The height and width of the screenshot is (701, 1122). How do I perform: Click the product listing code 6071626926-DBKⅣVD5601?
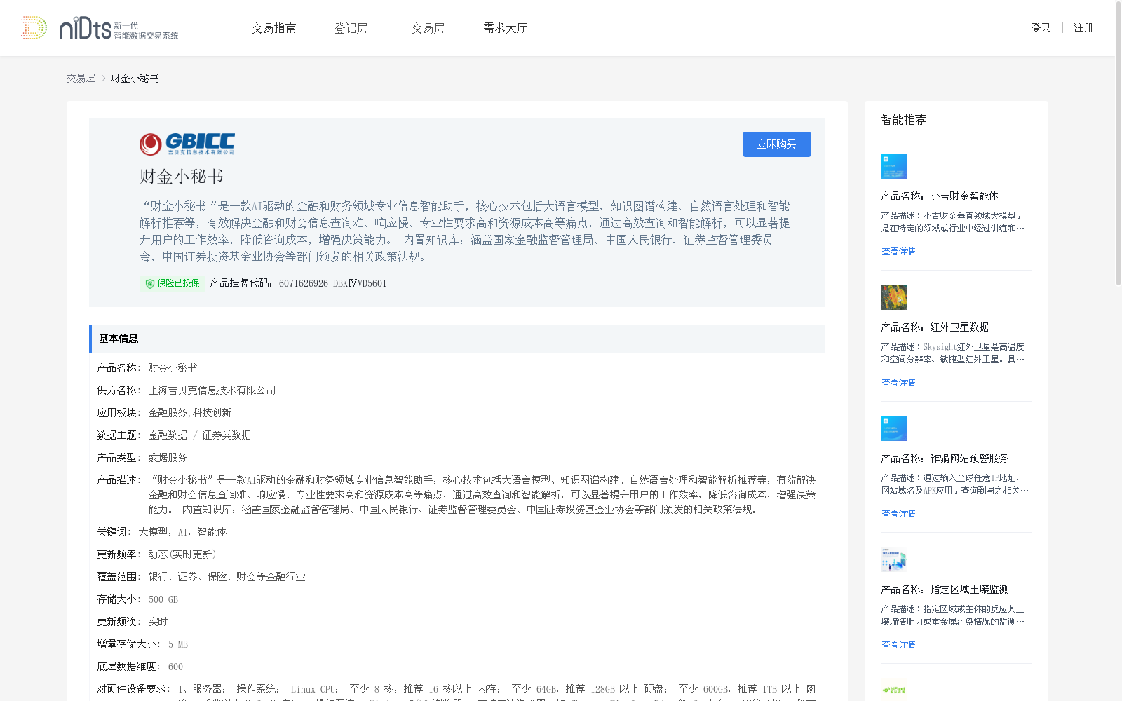[332, 283]
